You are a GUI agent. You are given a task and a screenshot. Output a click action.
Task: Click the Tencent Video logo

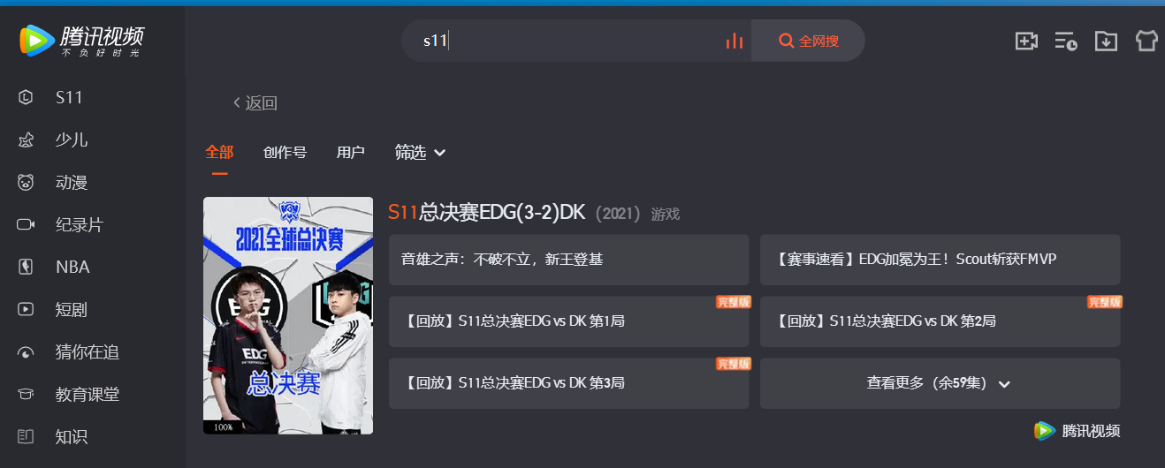81,40
